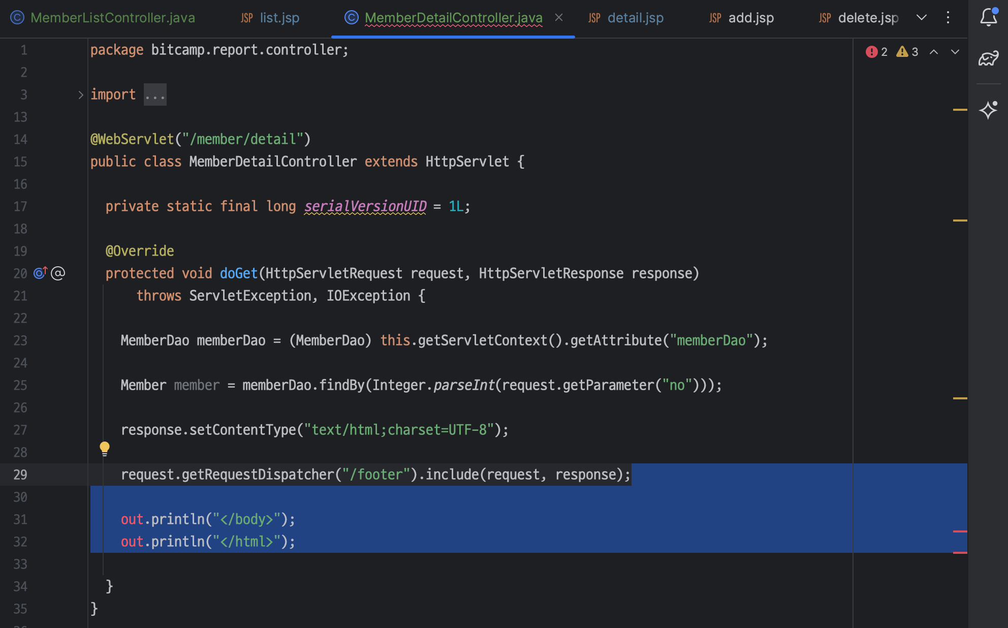
Task: Click the red errors indicator icon
Action: (872, 52)
